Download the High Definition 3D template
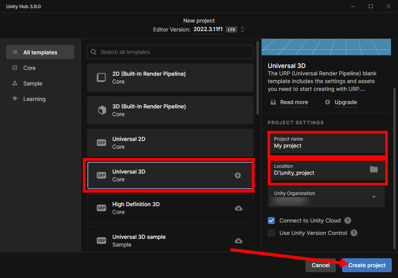Viewport: 398px width, 278px height. 239,208
